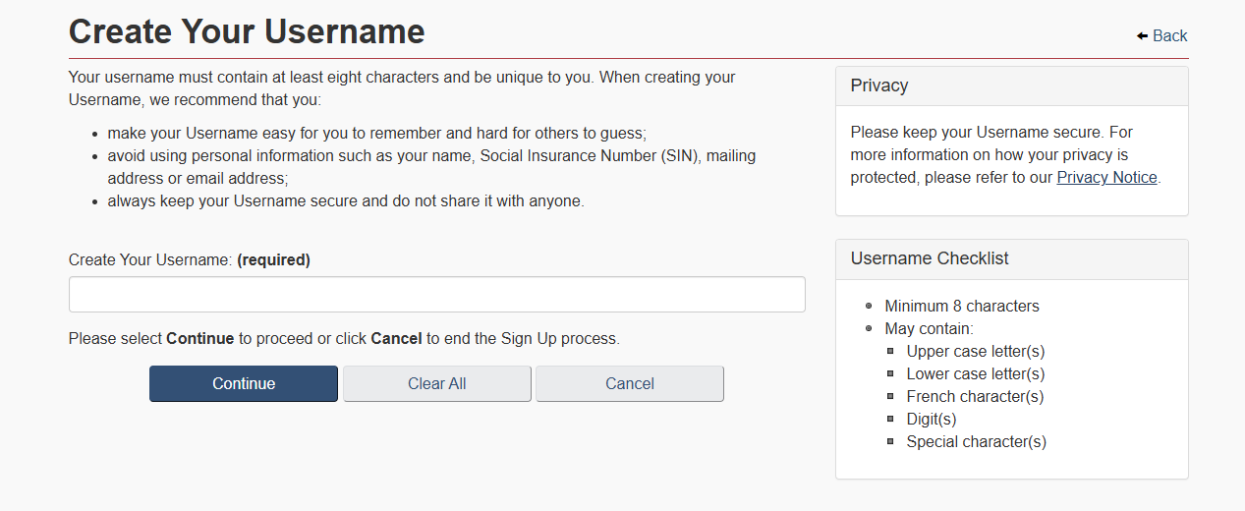
Task: Click the 'Special character(s)' checklist entry
Action: (976, 441)
